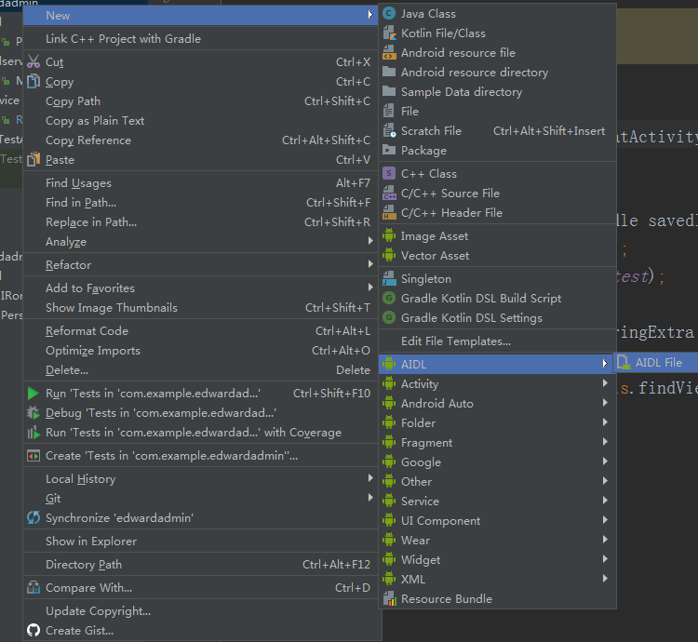Click the Create Gist GitHub icon

[x=34, y=631]
